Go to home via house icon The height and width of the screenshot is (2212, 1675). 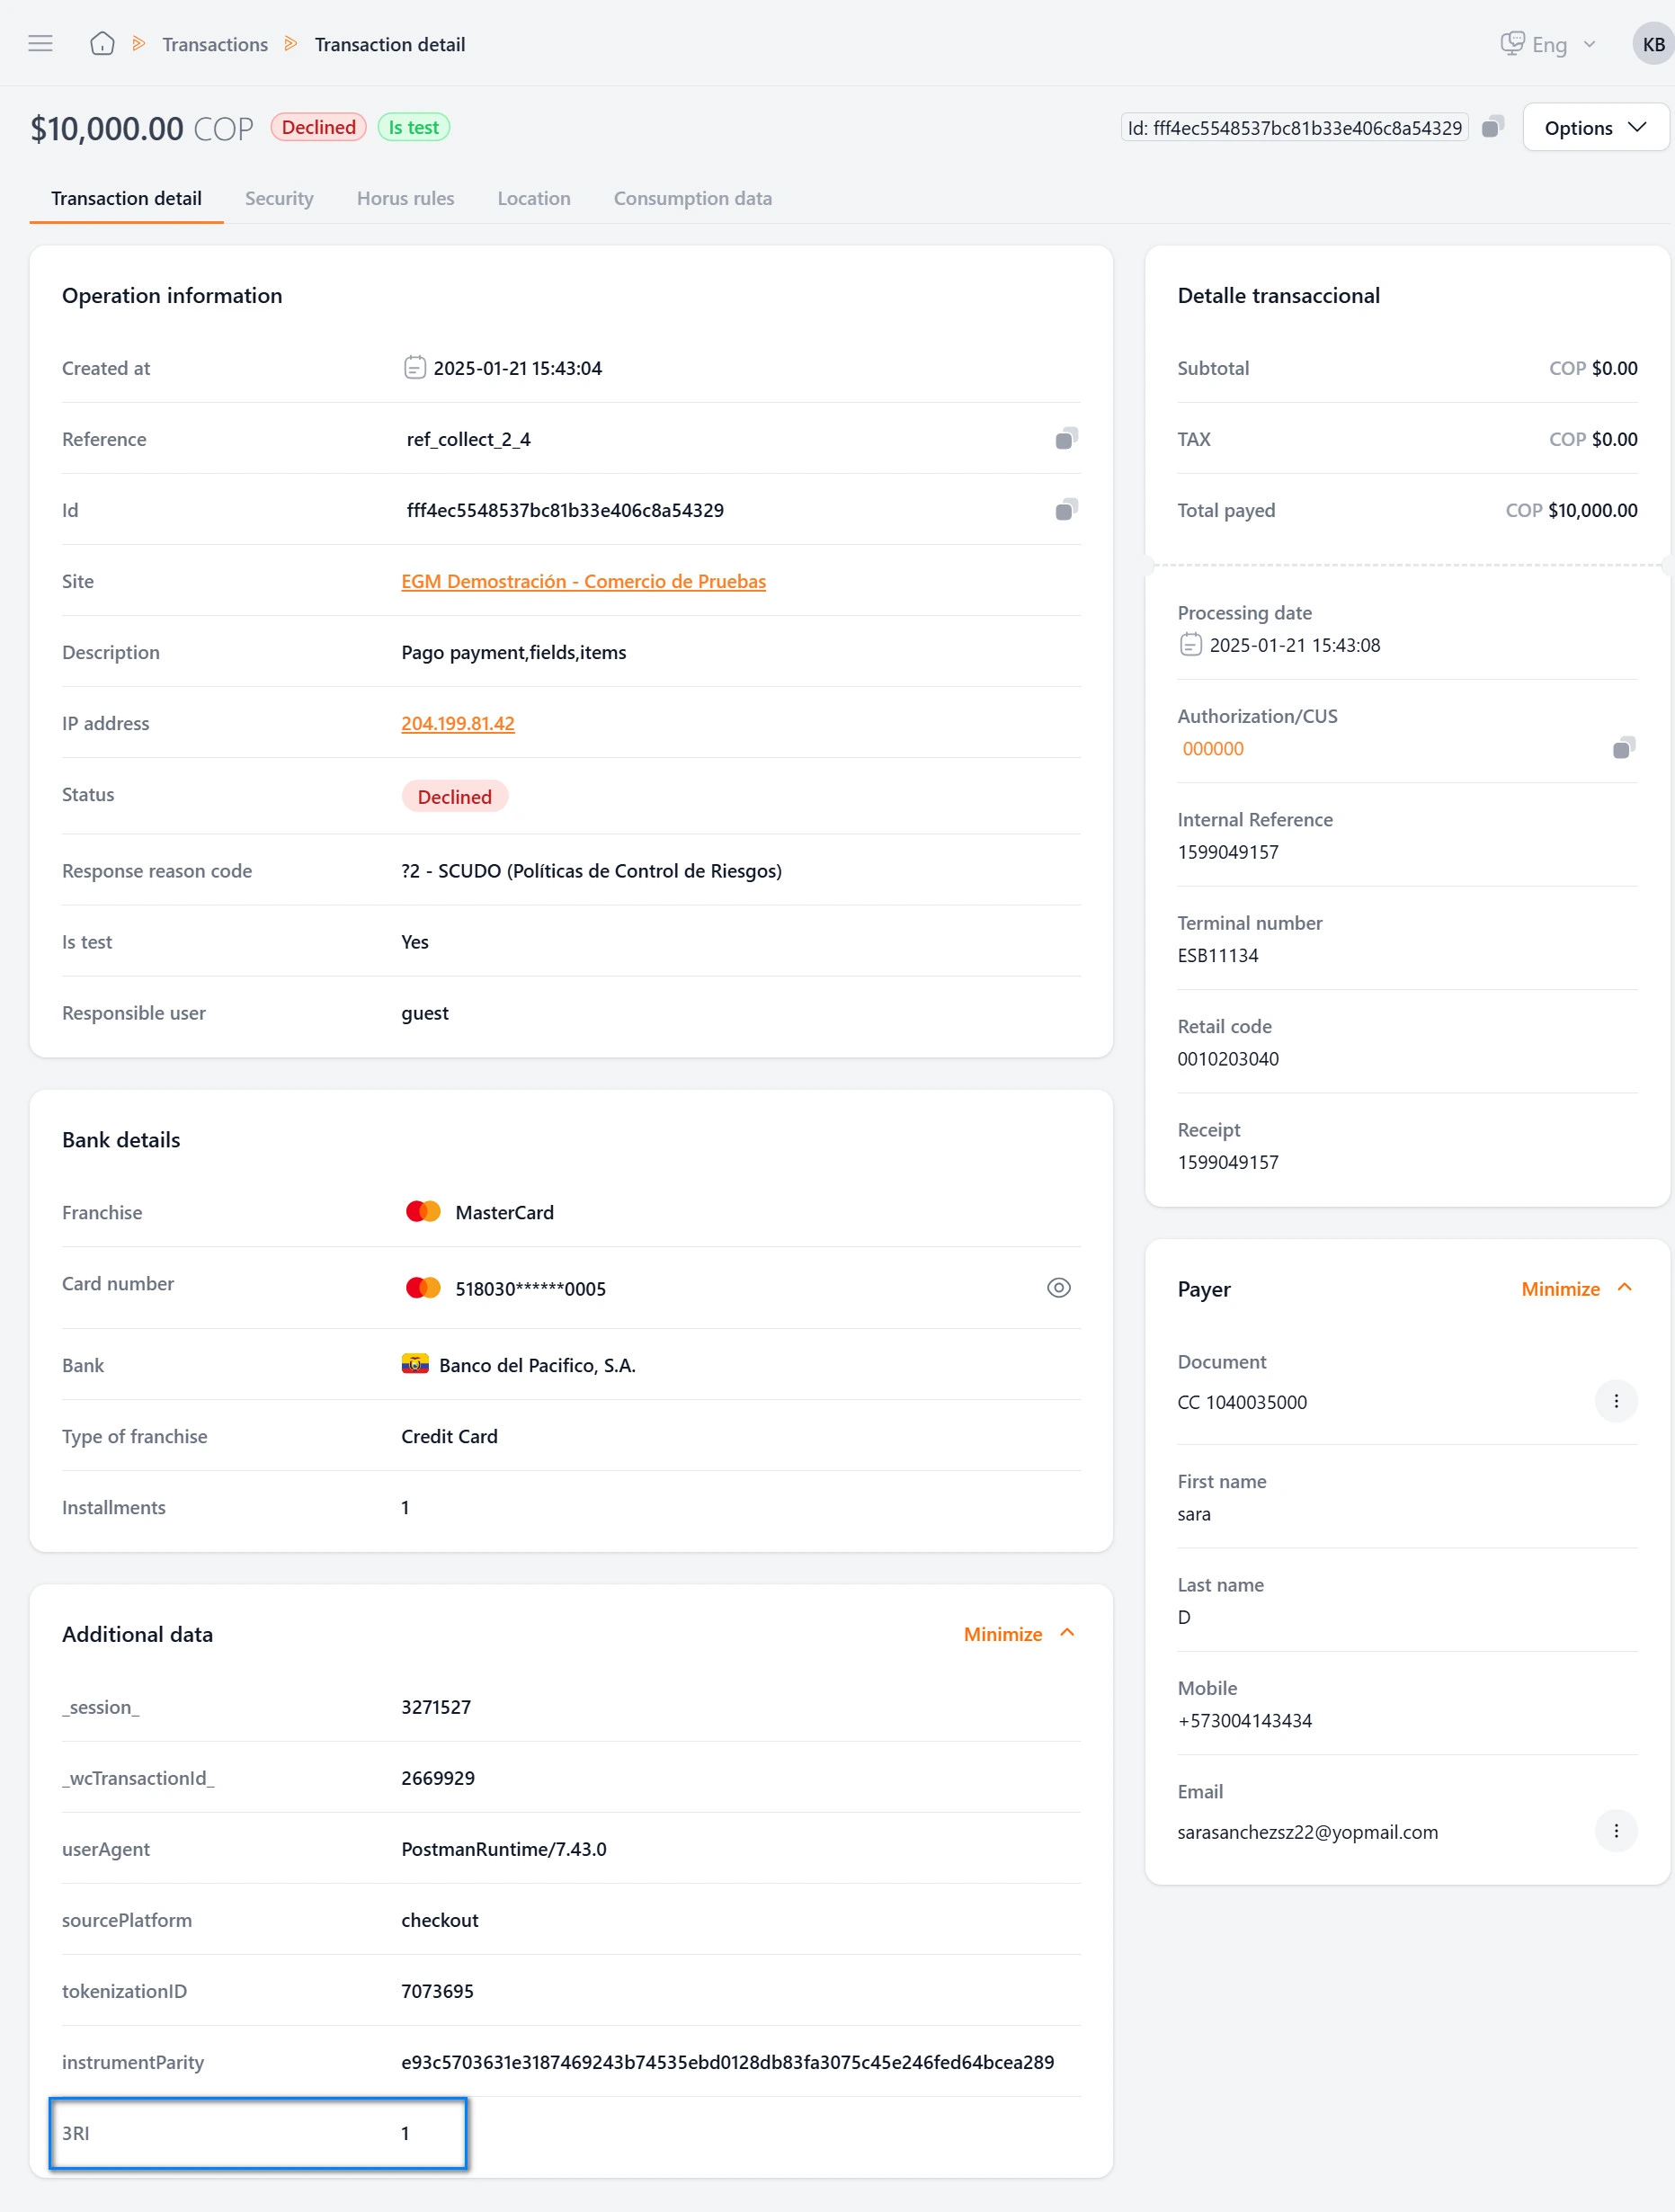point(102,44)
